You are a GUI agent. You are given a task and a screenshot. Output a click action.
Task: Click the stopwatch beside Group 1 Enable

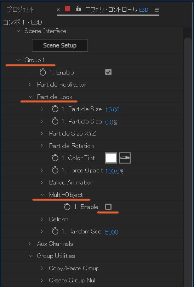tap(43, 72)
